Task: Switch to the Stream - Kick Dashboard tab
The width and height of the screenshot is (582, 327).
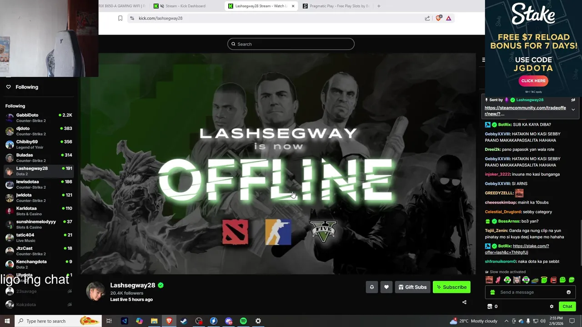Action: click(x=185, y=6)
